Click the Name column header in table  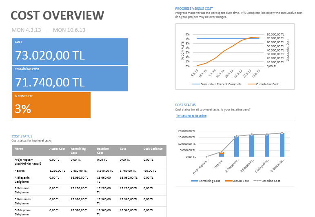19,148
